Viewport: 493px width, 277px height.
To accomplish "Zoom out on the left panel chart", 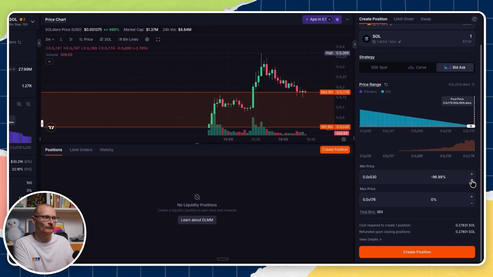I will pyautogui.click(x=28, y=104).
